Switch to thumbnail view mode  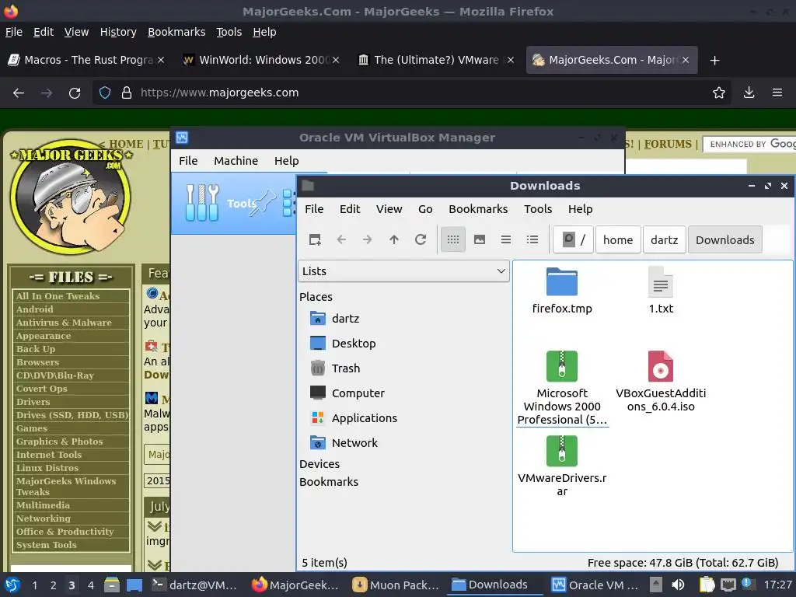click(x=480, y=239)
